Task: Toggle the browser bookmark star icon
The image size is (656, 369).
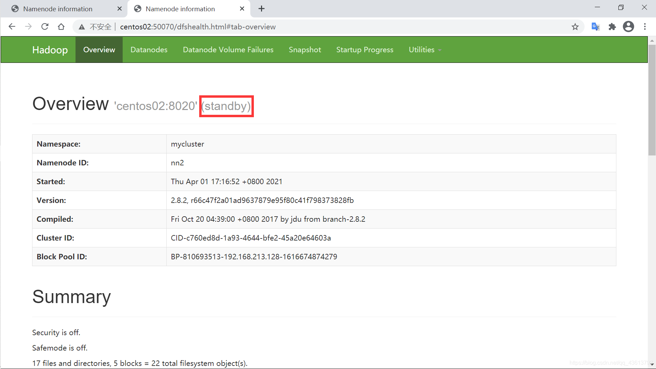Action: point(575,27)
